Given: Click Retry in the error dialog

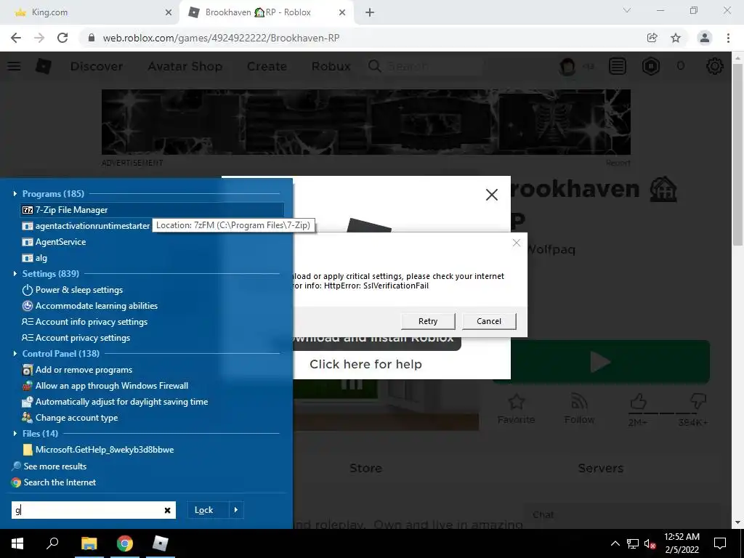Looking at the screenshot, I should tap(428, 321).
